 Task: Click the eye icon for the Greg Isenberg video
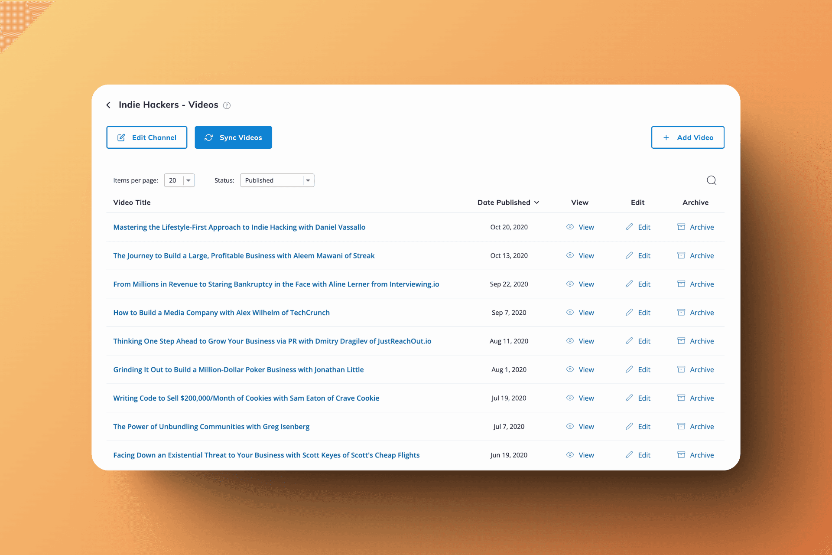point(570,426)
